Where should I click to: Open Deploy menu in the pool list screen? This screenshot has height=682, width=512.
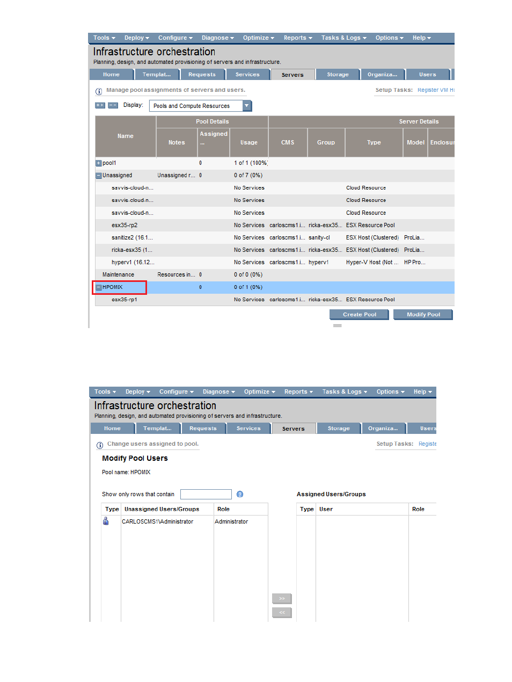(137, 38)
